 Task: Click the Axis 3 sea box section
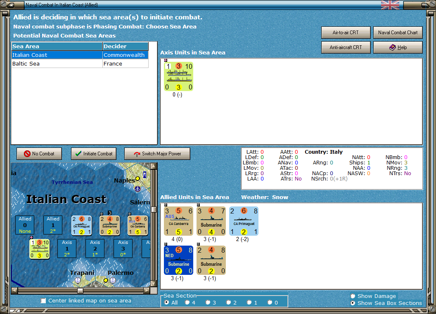pyautogui.click(x=123, y=248)
